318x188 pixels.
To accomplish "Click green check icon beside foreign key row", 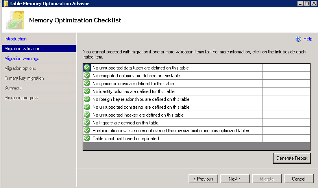I will click(87, 99).
